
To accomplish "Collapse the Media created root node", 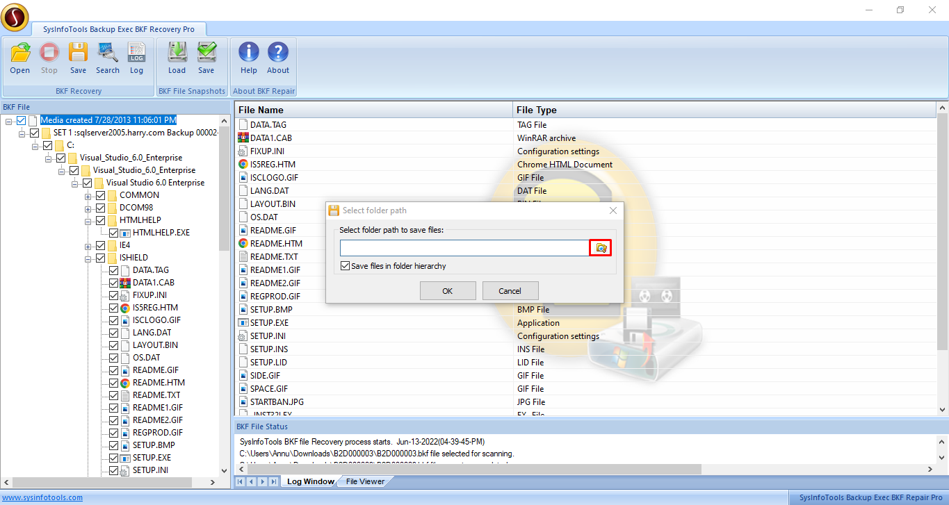I will [9, 121].
